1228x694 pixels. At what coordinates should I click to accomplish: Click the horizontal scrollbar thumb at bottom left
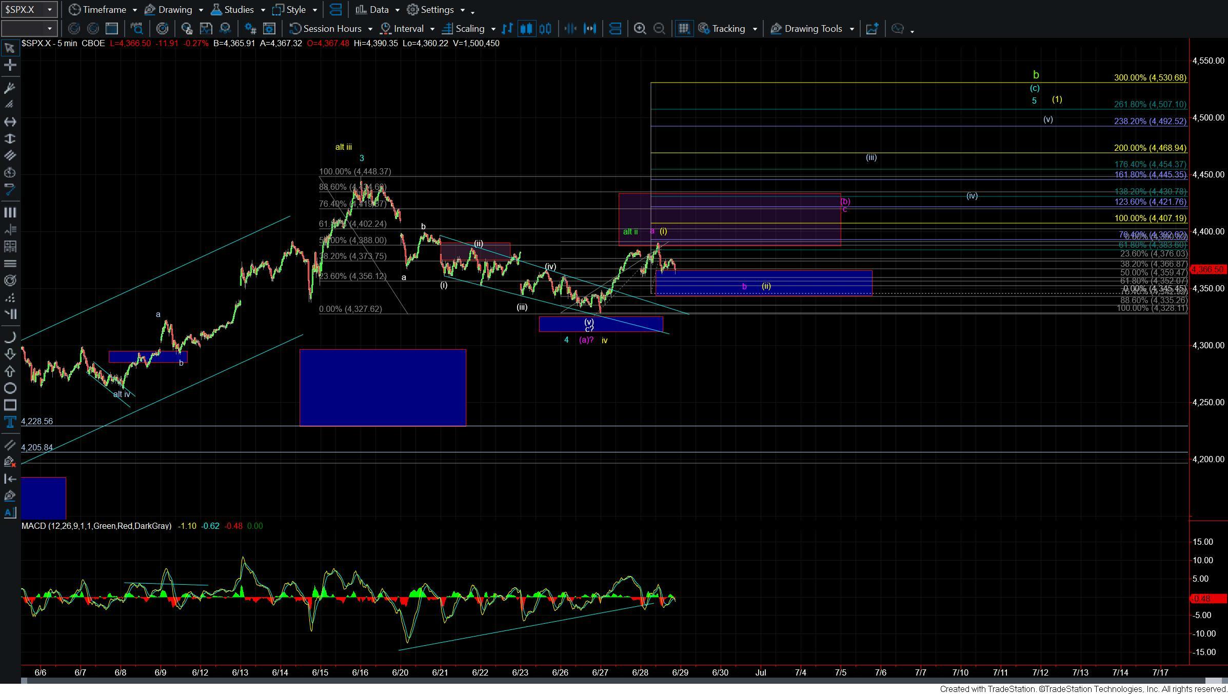[x=24, y=681]
